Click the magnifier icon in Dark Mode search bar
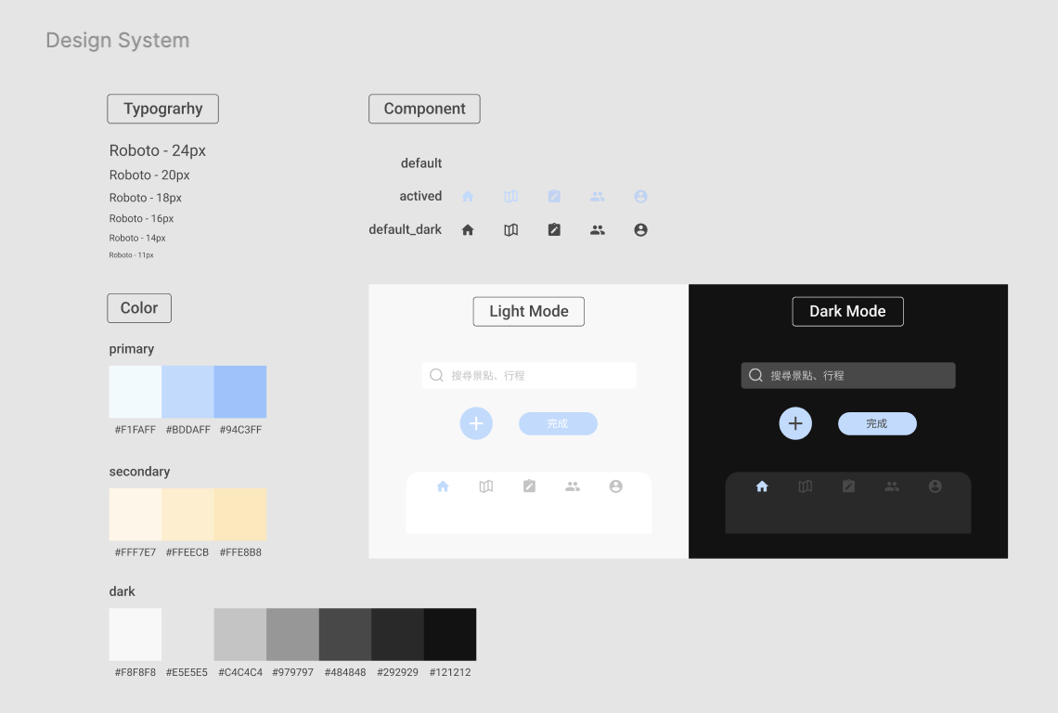The width and height of the screenshot is (1058, 713). (x=755, y=375)
